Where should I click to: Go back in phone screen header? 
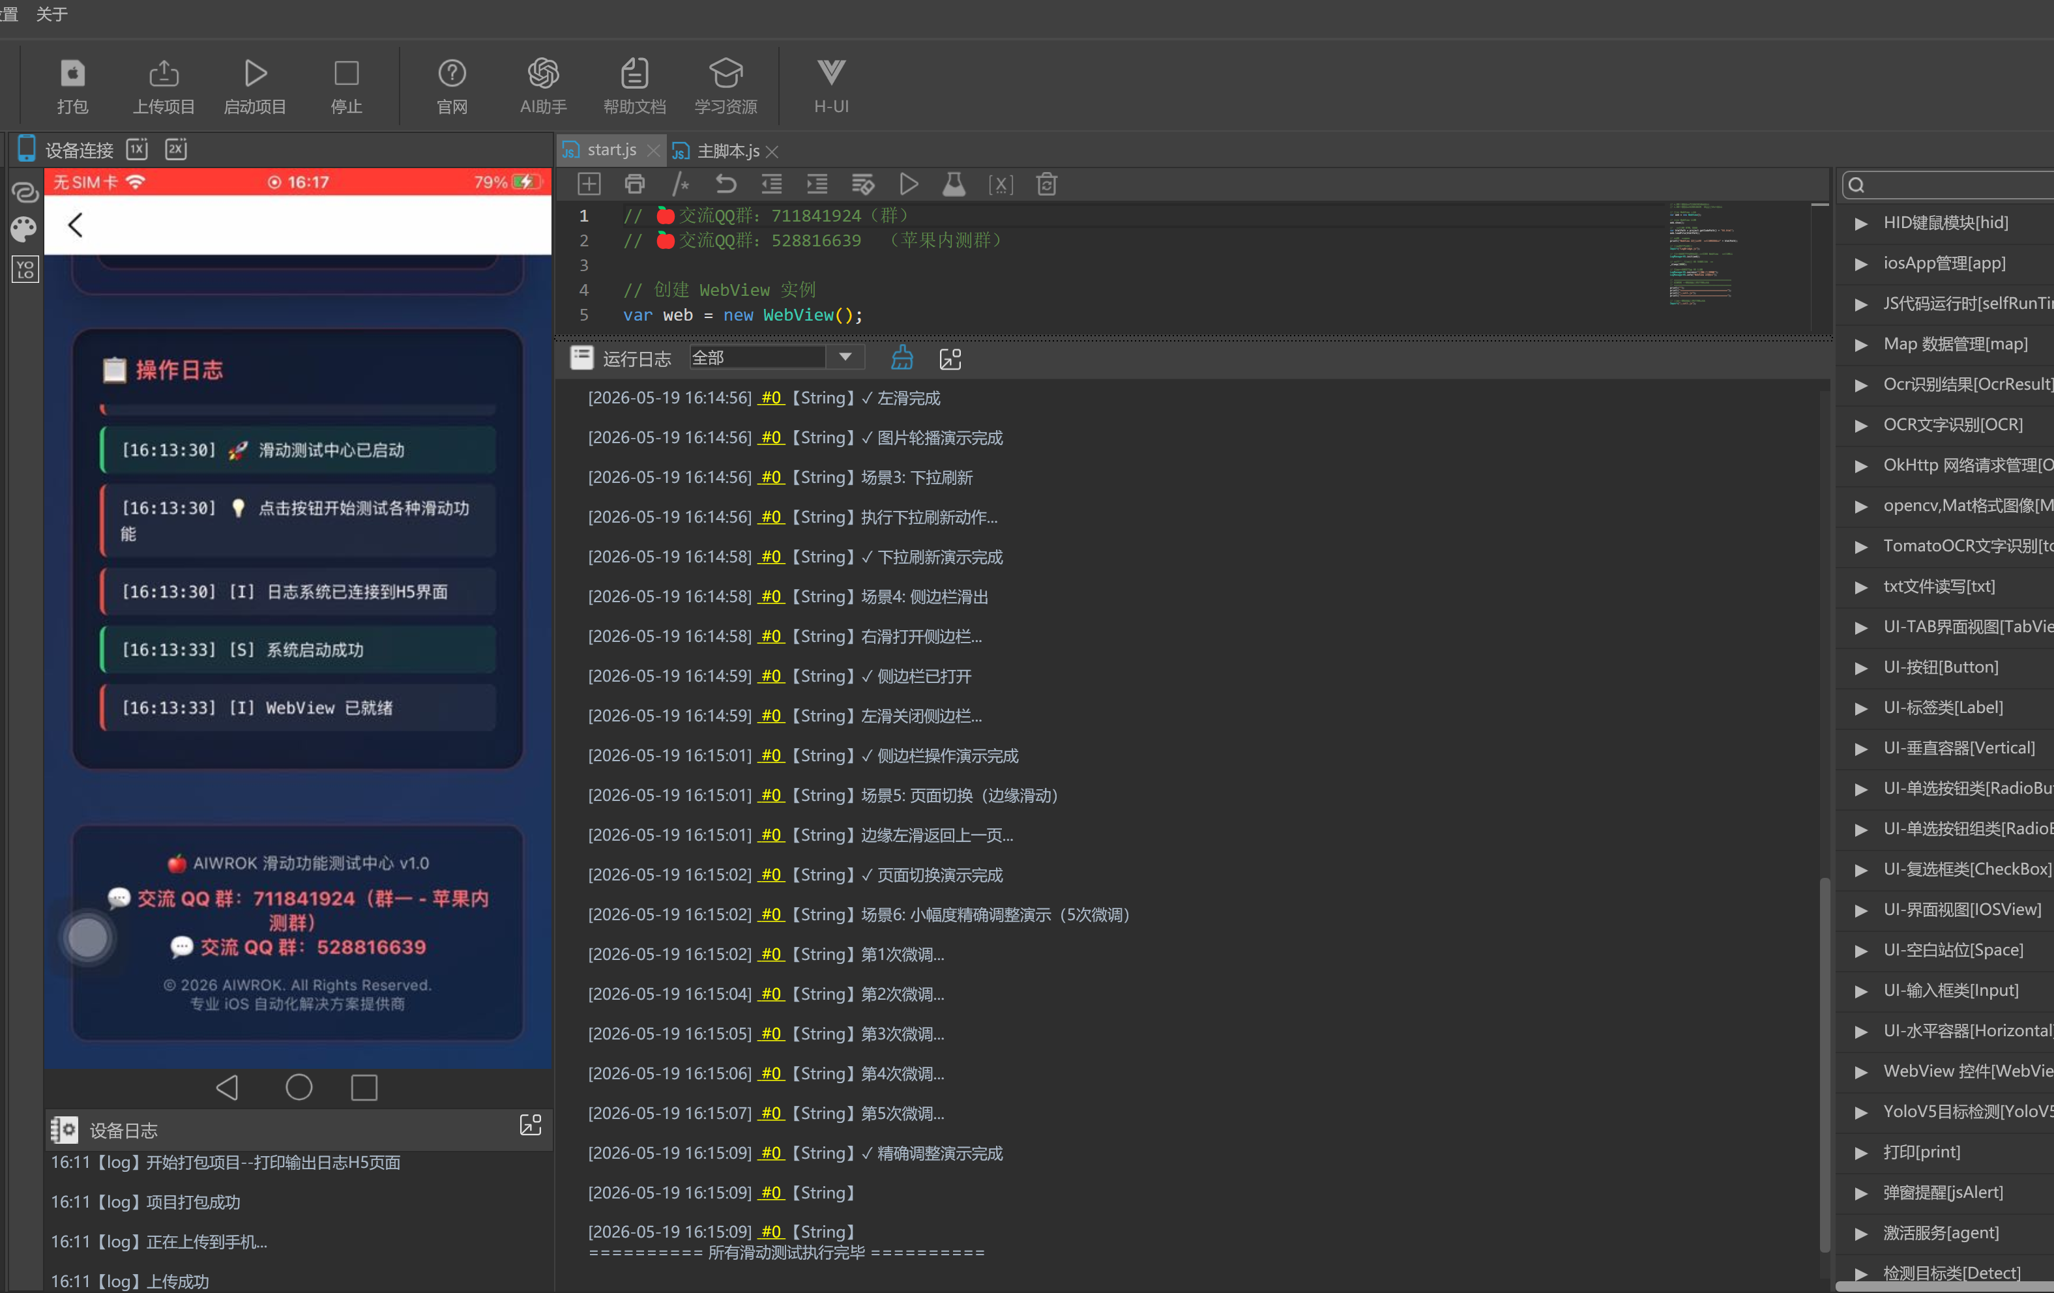[75, 225]
